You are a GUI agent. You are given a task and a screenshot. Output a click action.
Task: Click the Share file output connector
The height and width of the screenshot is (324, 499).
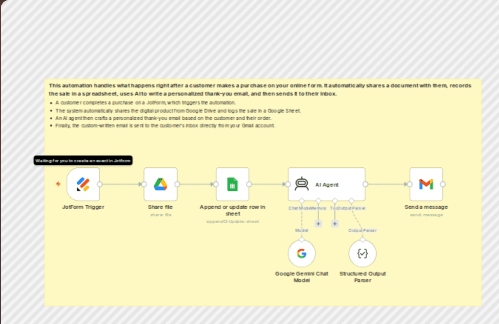pos(177,184)
